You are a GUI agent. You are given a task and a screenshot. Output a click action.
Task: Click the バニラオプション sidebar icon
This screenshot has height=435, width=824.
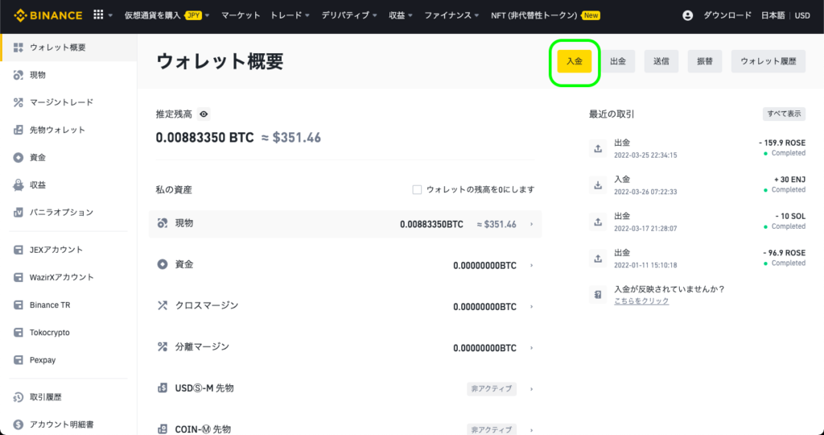19,213
